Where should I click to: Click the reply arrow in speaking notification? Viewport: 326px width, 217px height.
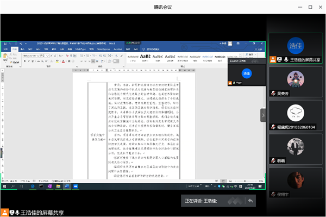point(250,201)
